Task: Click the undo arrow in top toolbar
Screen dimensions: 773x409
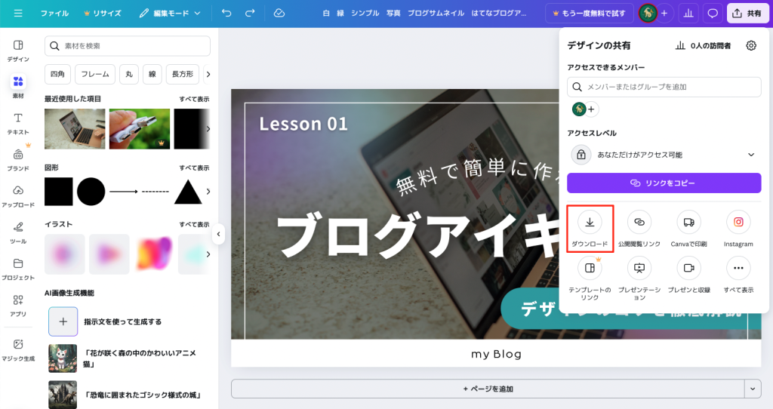Action: click(226, 13)
